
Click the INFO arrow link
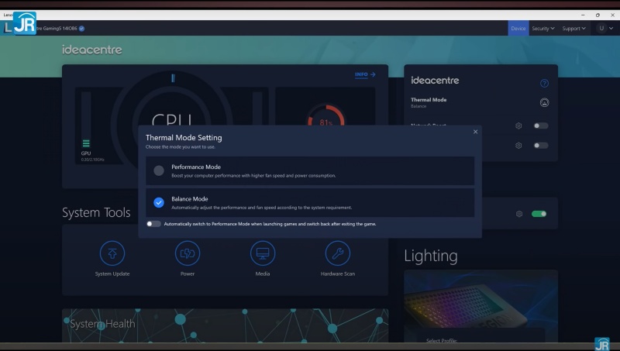(x=365, y=74)
